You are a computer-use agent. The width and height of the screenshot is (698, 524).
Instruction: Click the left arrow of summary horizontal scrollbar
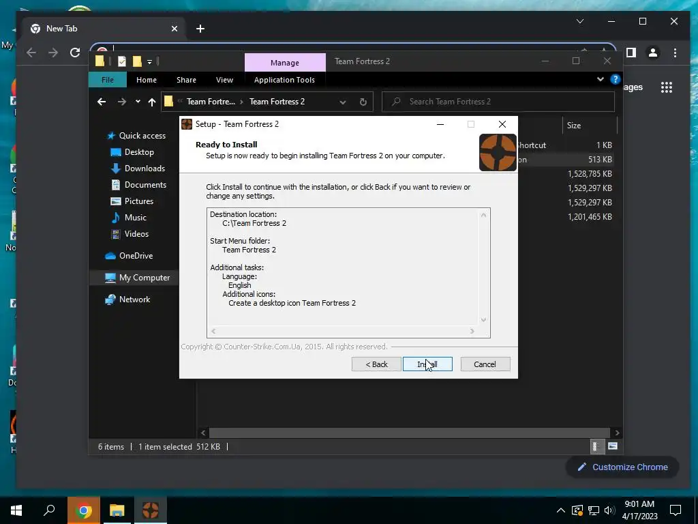[x=213, y=331]
